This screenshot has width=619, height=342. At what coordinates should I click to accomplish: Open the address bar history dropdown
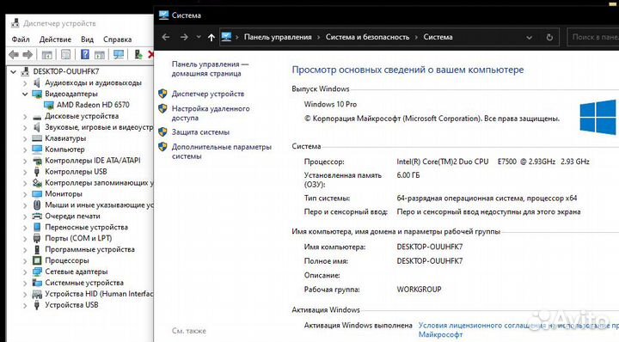click(x=529, y=38)
